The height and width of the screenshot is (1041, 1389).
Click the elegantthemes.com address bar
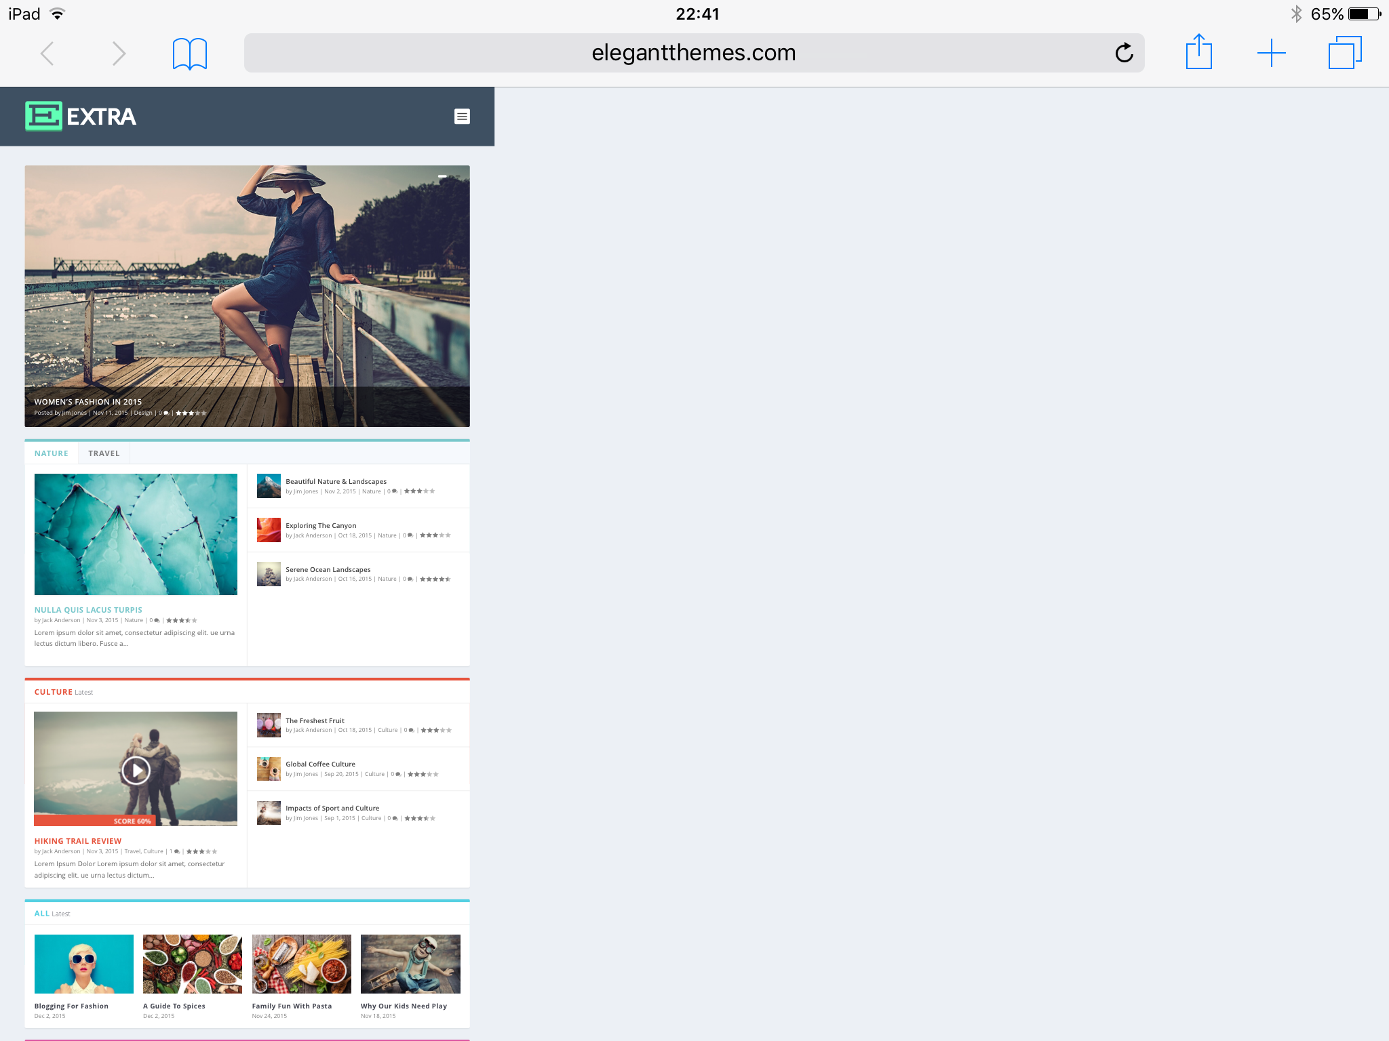(x=694, y=53)
